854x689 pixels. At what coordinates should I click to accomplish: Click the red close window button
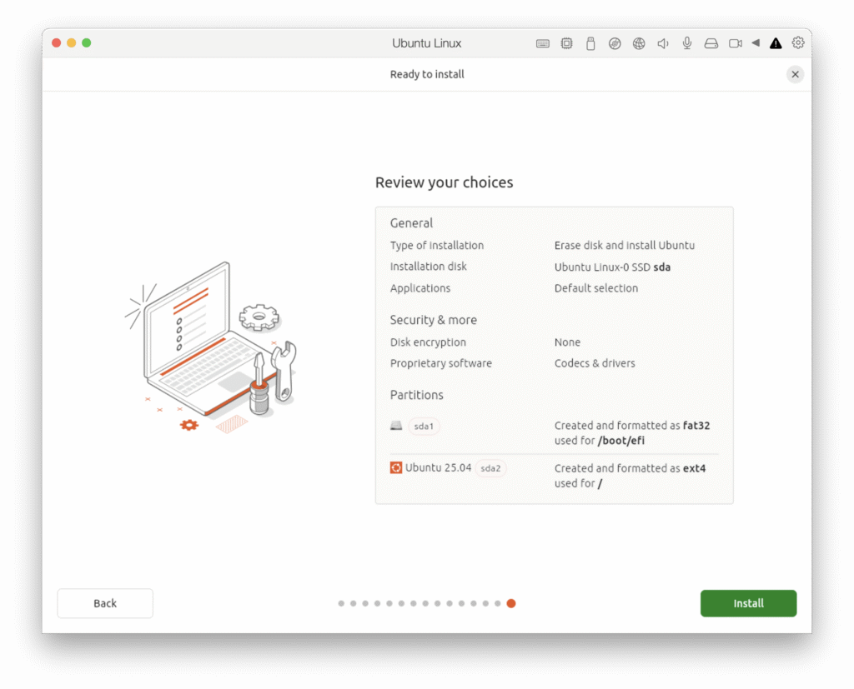(x=56, y=43)
